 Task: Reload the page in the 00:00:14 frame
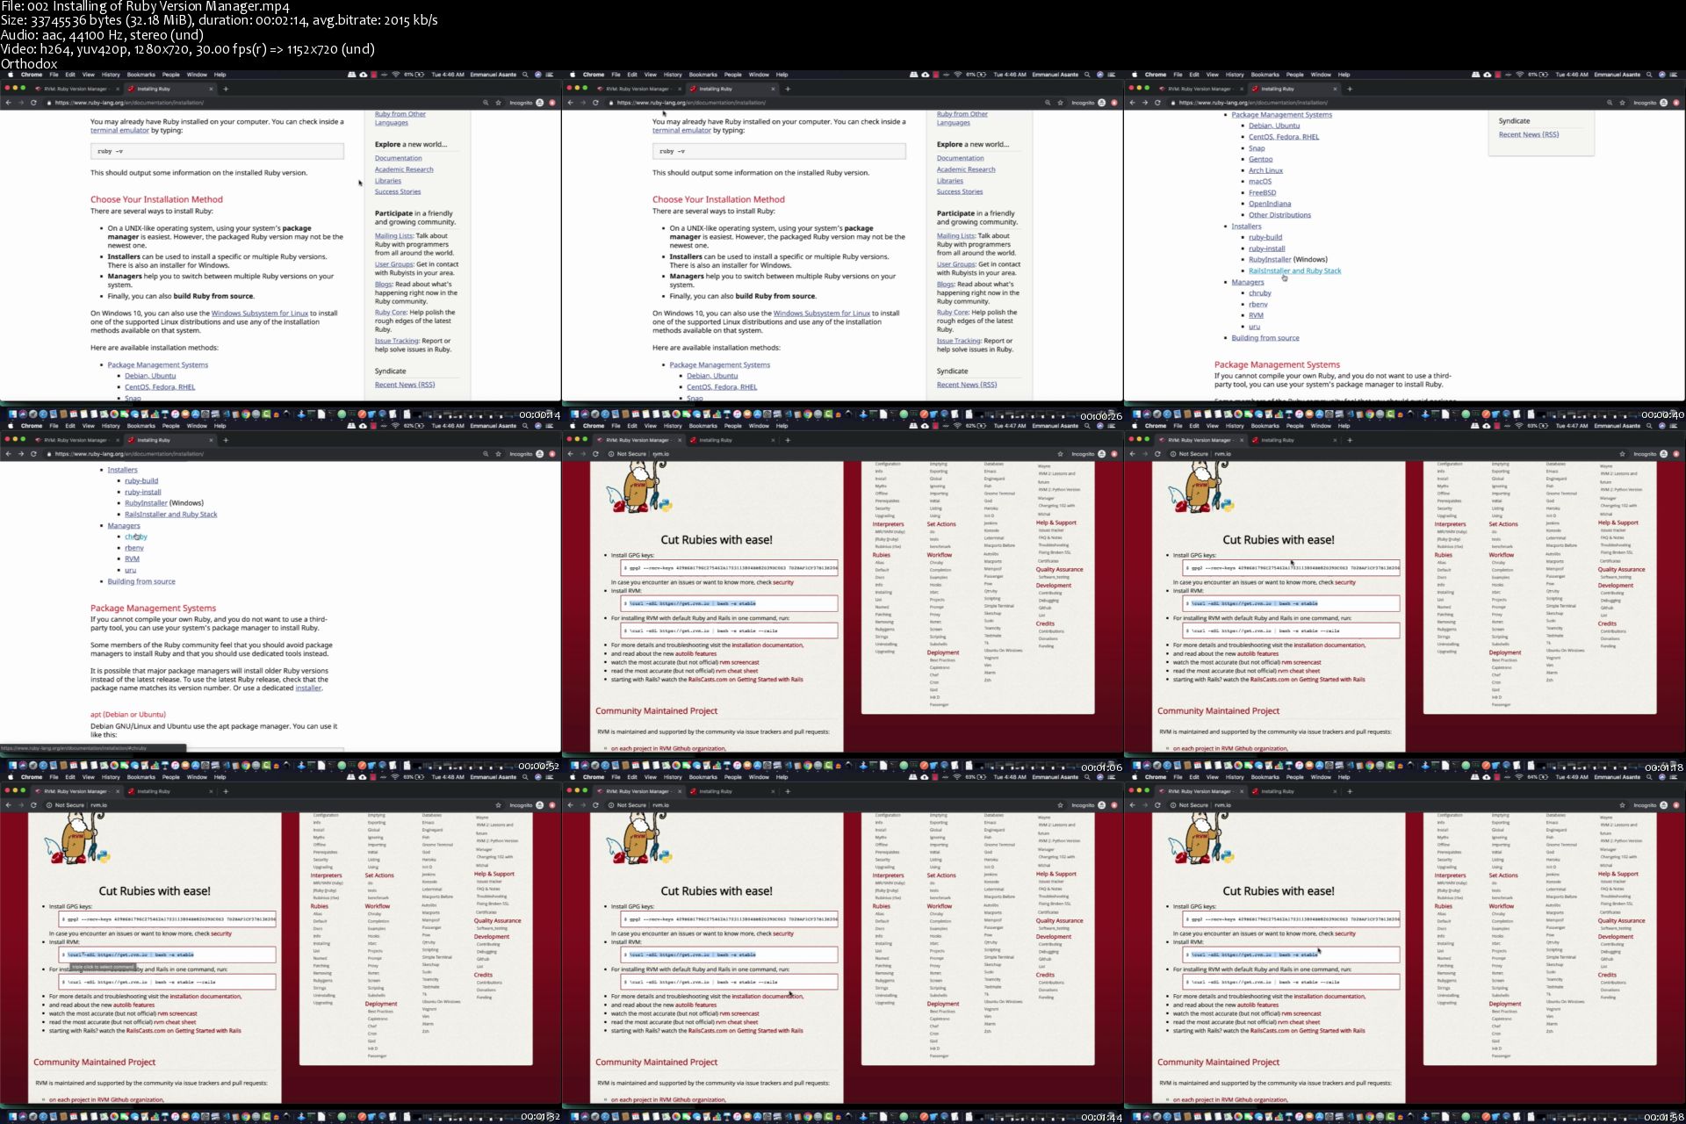point(33,103)
